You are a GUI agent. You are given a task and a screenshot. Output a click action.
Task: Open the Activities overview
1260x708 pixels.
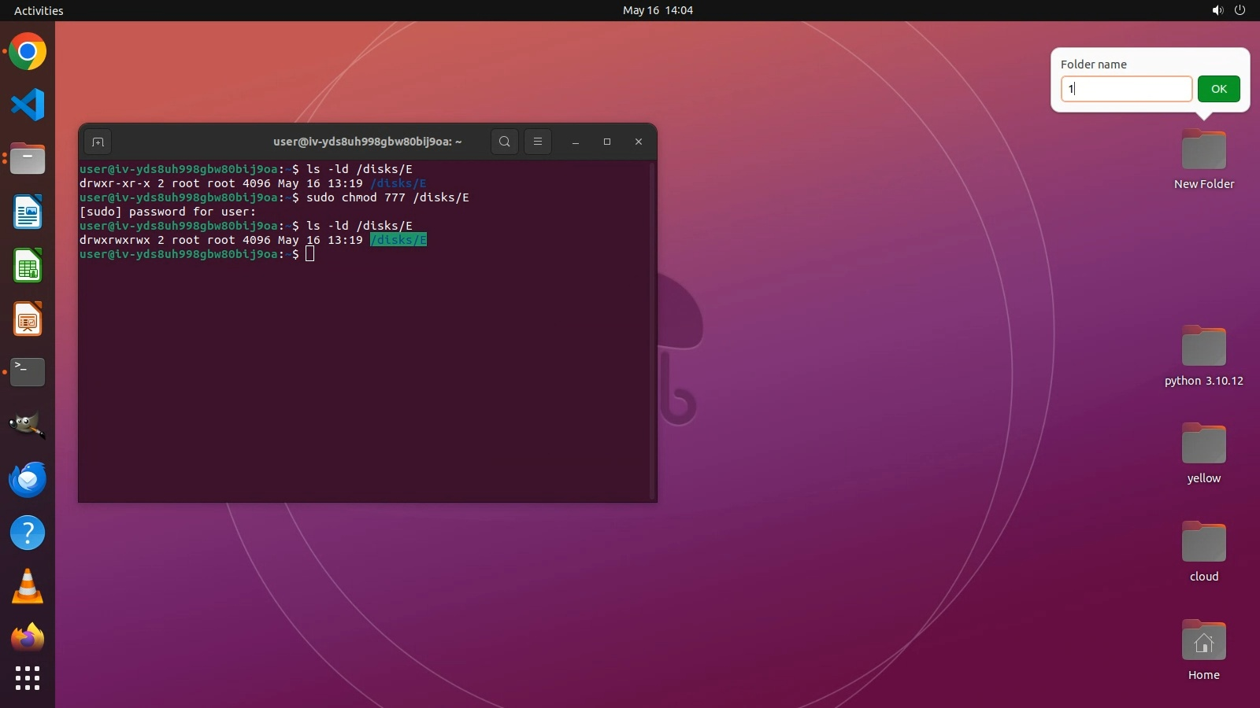point(39,10)
